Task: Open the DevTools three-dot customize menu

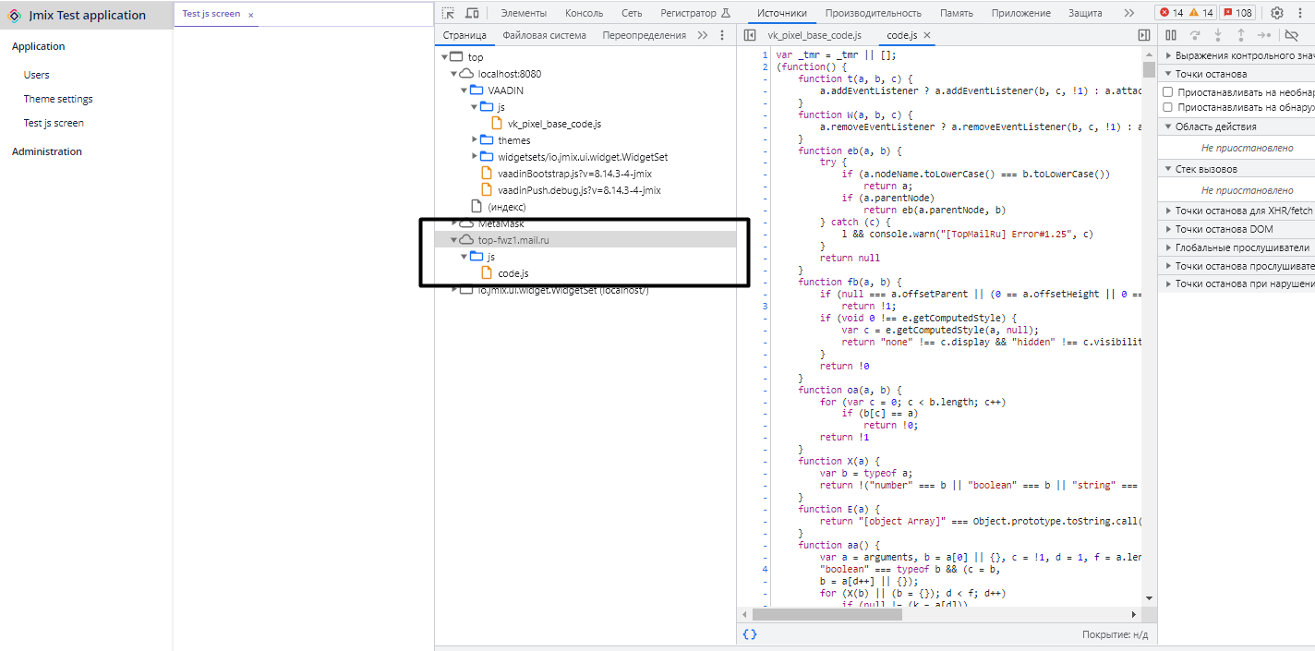Action: [x=1299, y=13]
